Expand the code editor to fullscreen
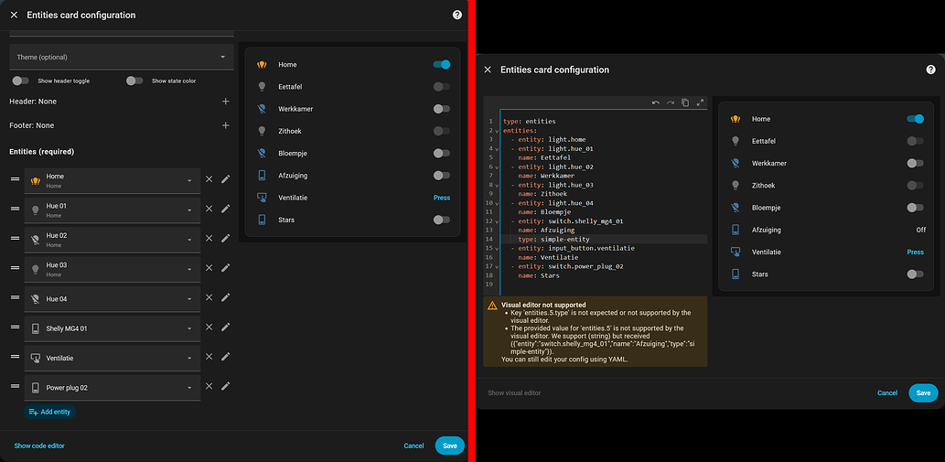 click(701, 103)
